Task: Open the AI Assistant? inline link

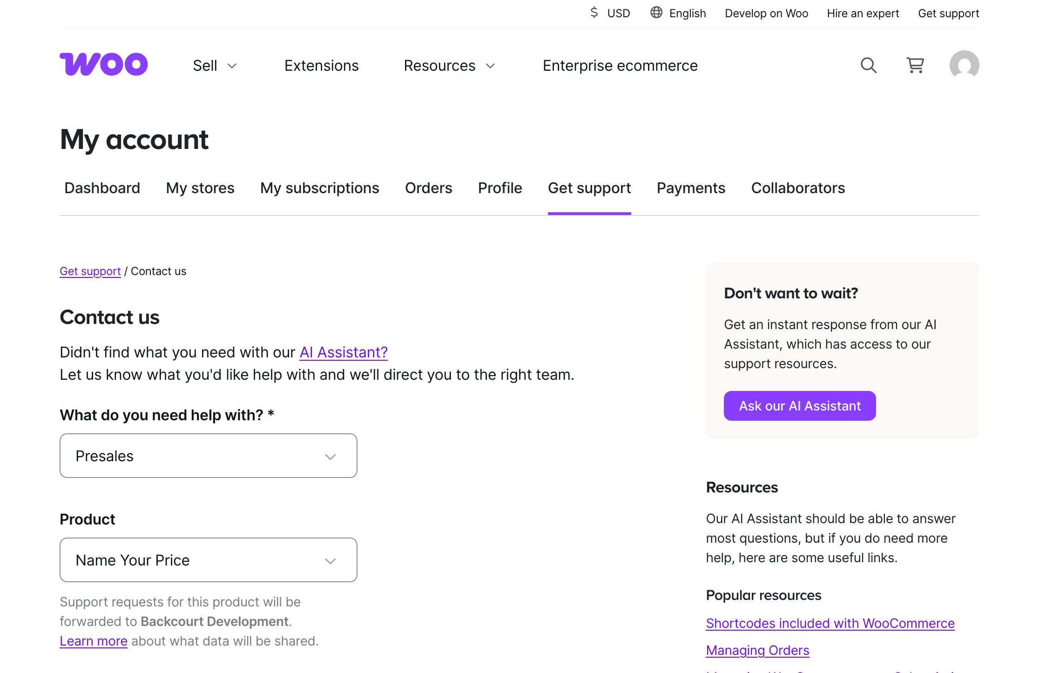Action: click(344, 352)
